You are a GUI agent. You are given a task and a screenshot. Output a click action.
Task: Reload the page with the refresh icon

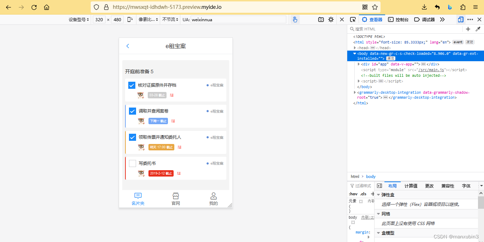point(34,7)
